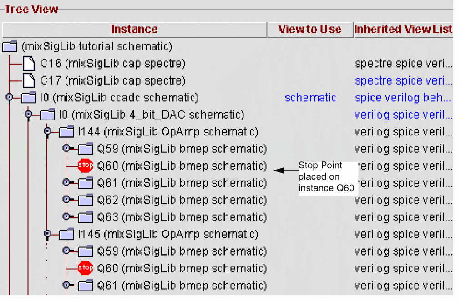461x301 pixels.
Task: Click the C16 cap spectre document icon
Action: tap(29, 64)
